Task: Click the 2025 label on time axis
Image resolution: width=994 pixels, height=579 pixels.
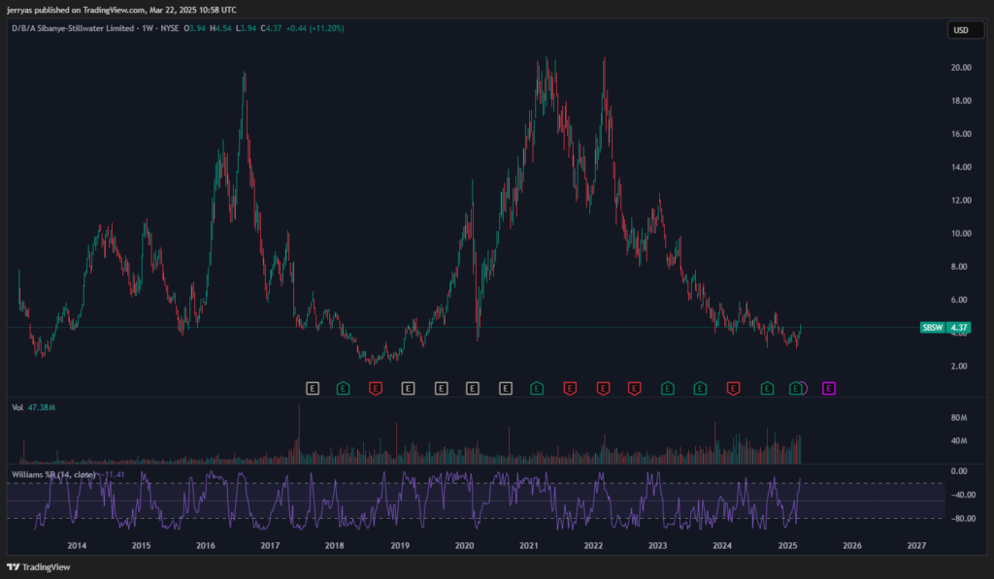Action: (787, 546)
